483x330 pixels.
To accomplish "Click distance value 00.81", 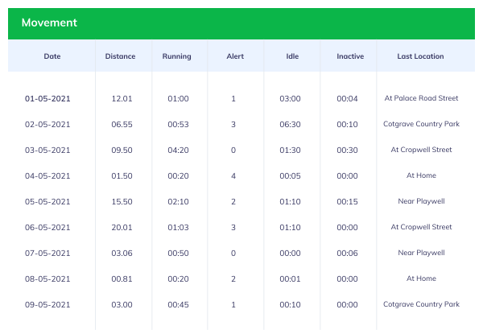I will [x=122, y=278].
